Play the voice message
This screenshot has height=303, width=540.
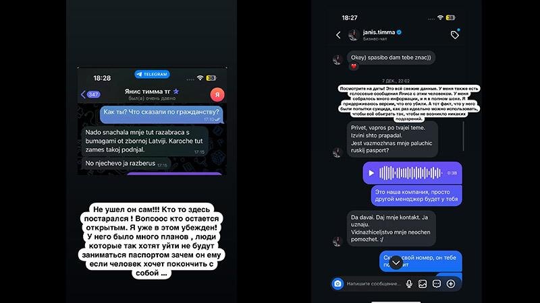tap(371, 173)
